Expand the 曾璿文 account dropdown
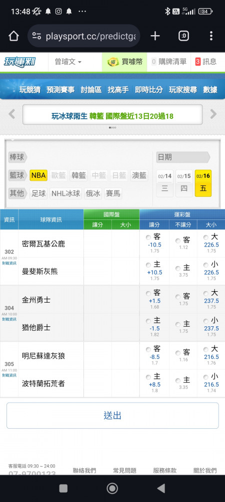Image resolution: width=225 pixels, height=502 pixels. coord(68,62)
